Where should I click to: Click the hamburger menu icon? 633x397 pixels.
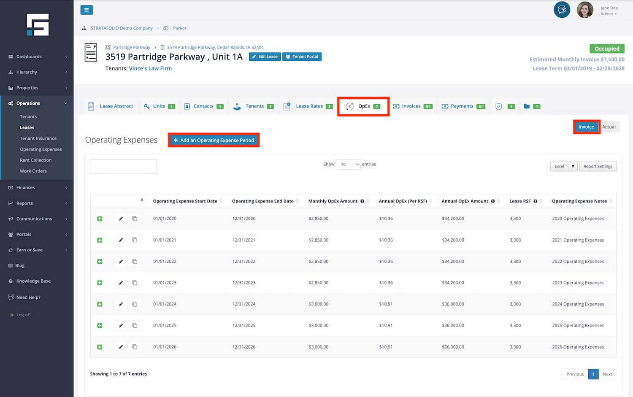pos(87,10)
